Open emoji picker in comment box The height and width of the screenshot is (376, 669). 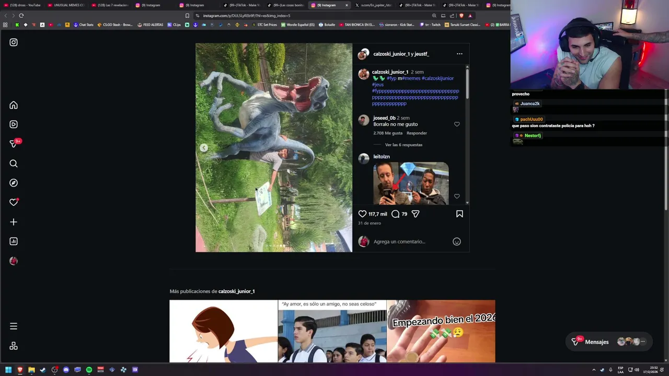pos(457,241)
